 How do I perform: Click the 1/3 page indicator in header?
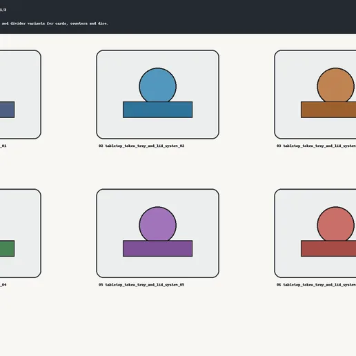(x=3, y=10)
